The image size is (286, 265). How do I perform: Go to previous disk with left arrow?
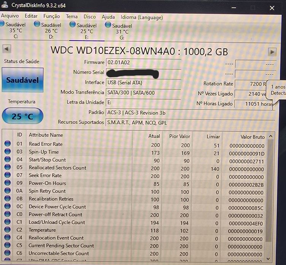[x=7, y=49]
